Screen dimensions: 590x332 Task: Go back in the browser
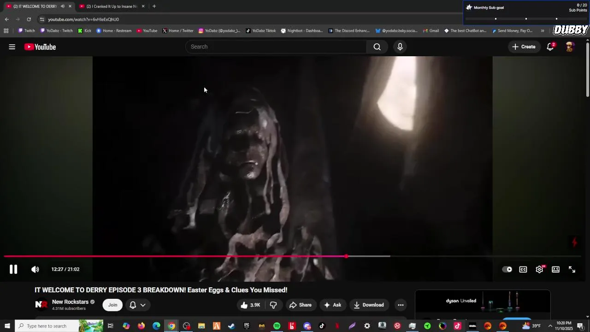6,19
